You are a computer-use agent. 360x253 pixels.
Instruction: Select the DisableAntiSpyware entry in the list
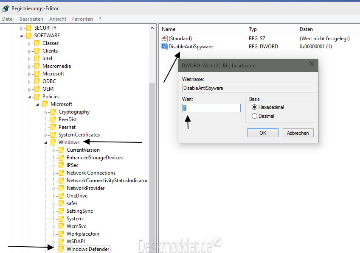click(x=191, y=47)
